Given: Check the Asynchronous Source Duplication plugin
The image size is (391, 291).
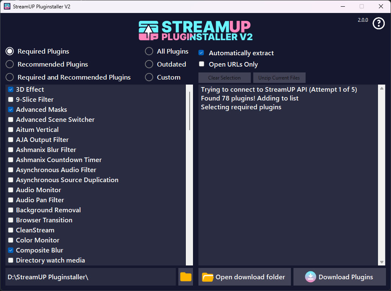Looking at the screenshot, I should (11, 180).
